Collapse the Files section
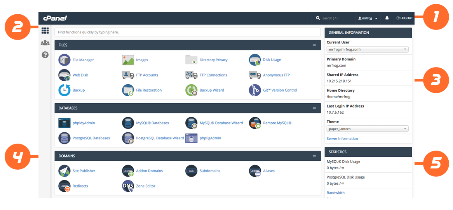The image size is (453, 210). click(314, 45)
